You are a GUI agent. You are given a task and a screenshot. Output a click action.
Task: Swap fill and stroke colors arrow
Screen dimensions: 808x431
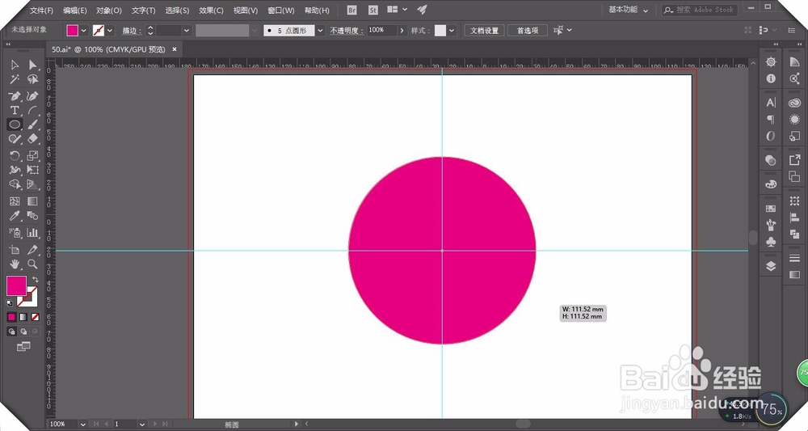click(35, 280)
